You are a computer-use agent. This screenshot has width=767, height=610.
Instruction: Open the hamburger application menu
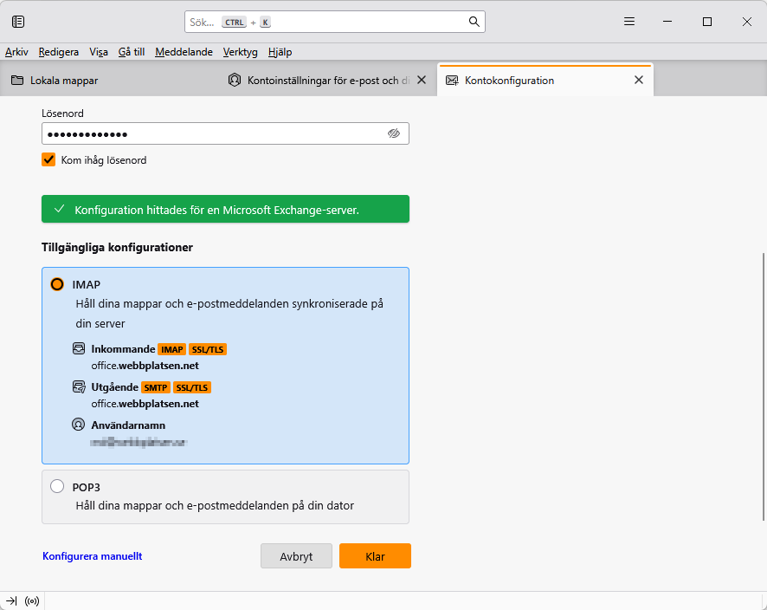click(x=629, y=22)
